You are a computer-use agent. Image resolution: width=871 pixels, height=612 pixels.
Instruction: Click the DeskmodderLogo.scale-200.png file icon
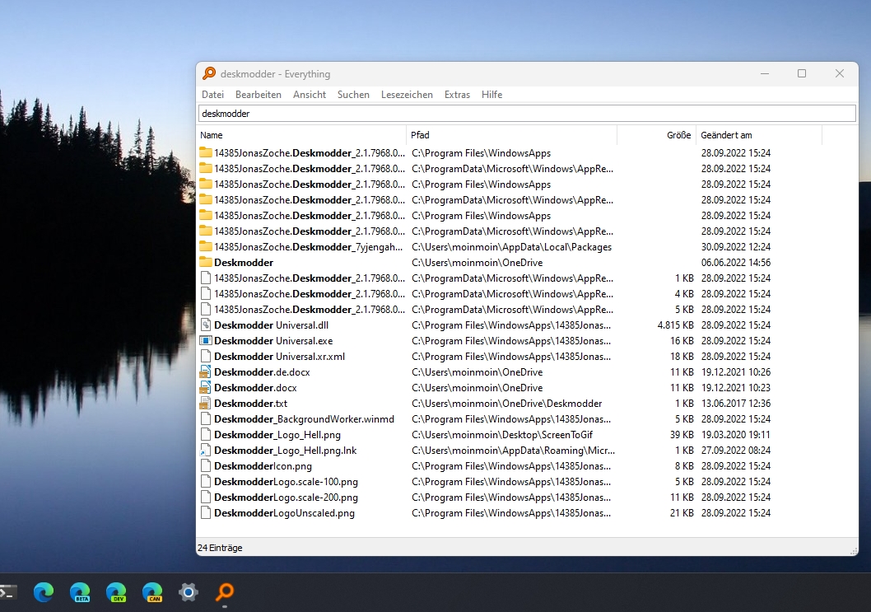coord(206,497)
